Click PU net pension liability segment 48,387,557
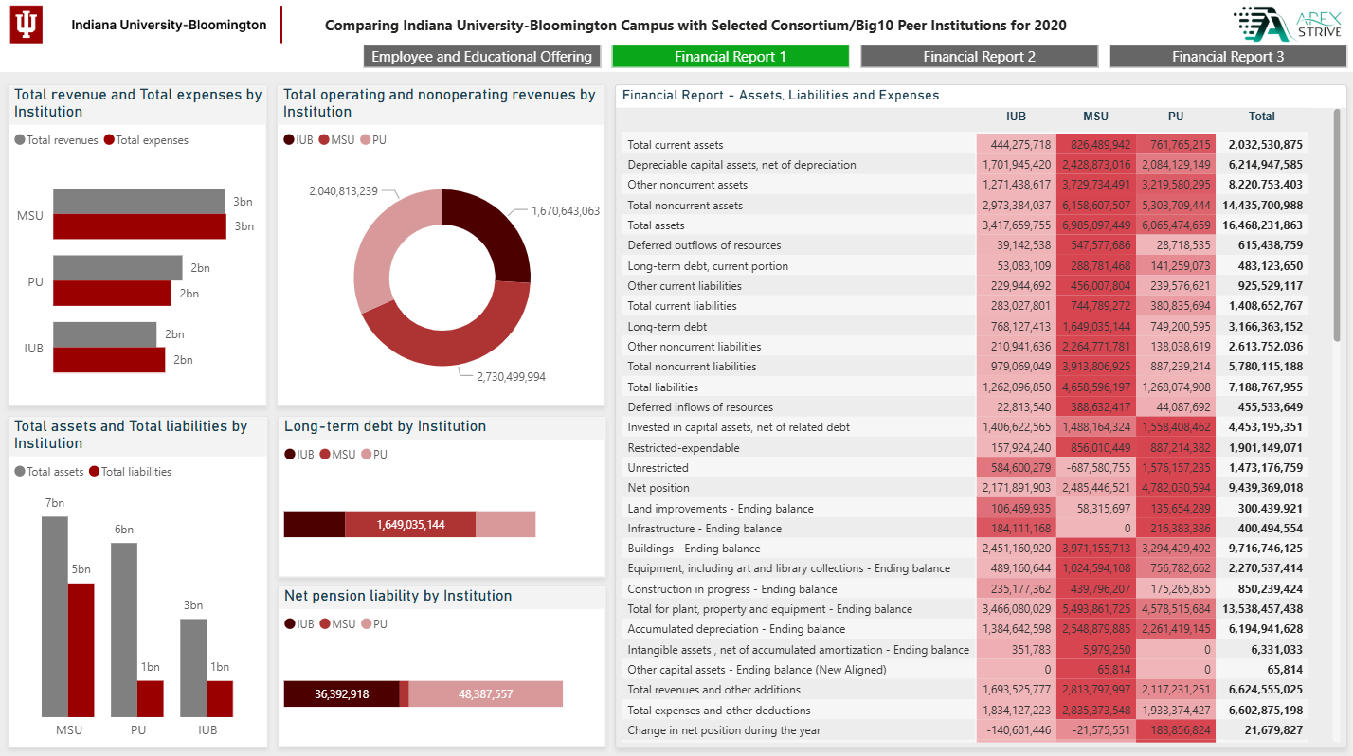The height and width of the screenshot is (756, 1353). pos(486,693)
